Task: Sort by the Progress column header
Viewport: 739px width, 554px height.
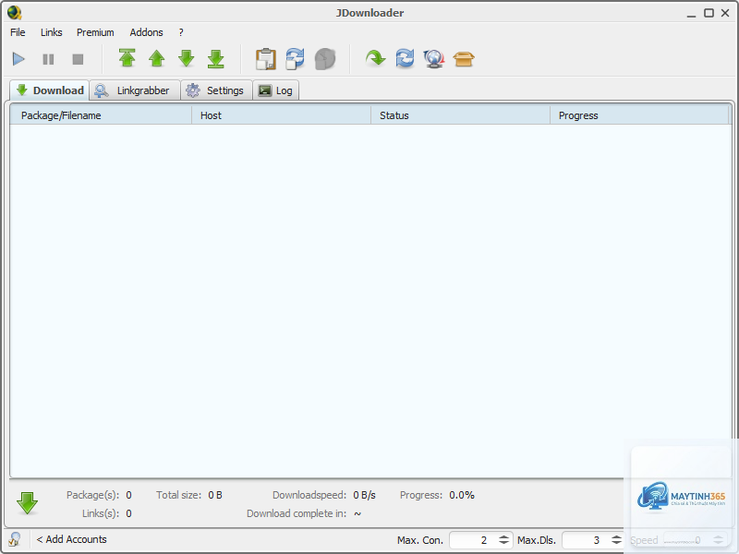Action: click(x=639, y=115)
